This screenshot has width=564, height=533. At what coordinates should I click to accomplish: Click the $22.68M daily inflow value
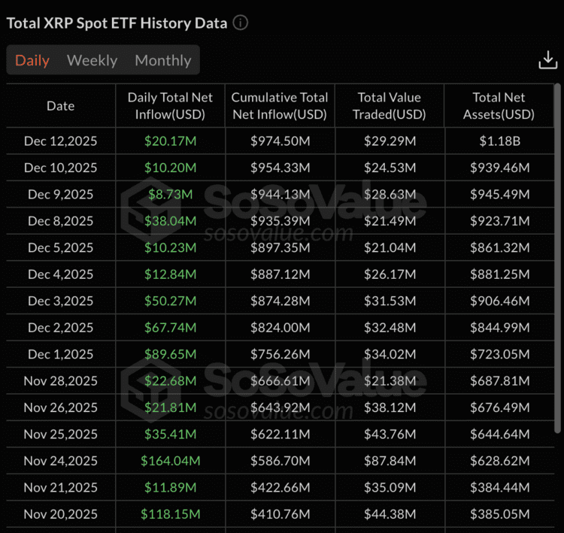[x=170, y=380]
